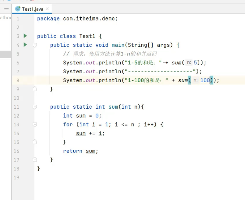The height and width of the screenshot is (200, 245).
Task: Click the sum variable on line 12
Action: [81, 116]
